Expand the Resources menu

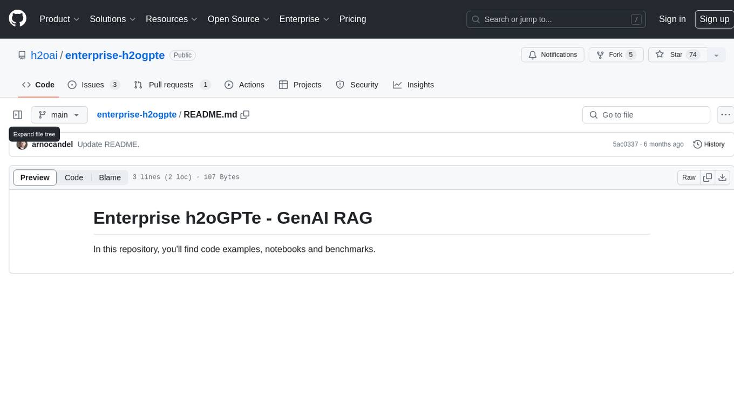[172, 19]
